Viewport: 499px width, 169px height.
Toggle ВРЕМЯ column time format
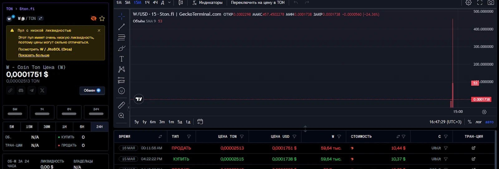(160, 137)
